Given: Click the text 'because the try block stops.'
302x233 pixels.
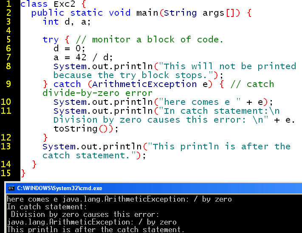Looking at the screenshot, I should 131,76.
